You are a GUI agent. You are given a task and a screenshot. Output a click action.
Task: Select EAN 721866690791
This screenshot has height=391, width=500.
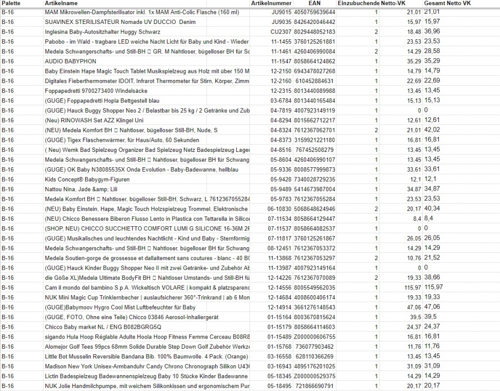[314, 386]
